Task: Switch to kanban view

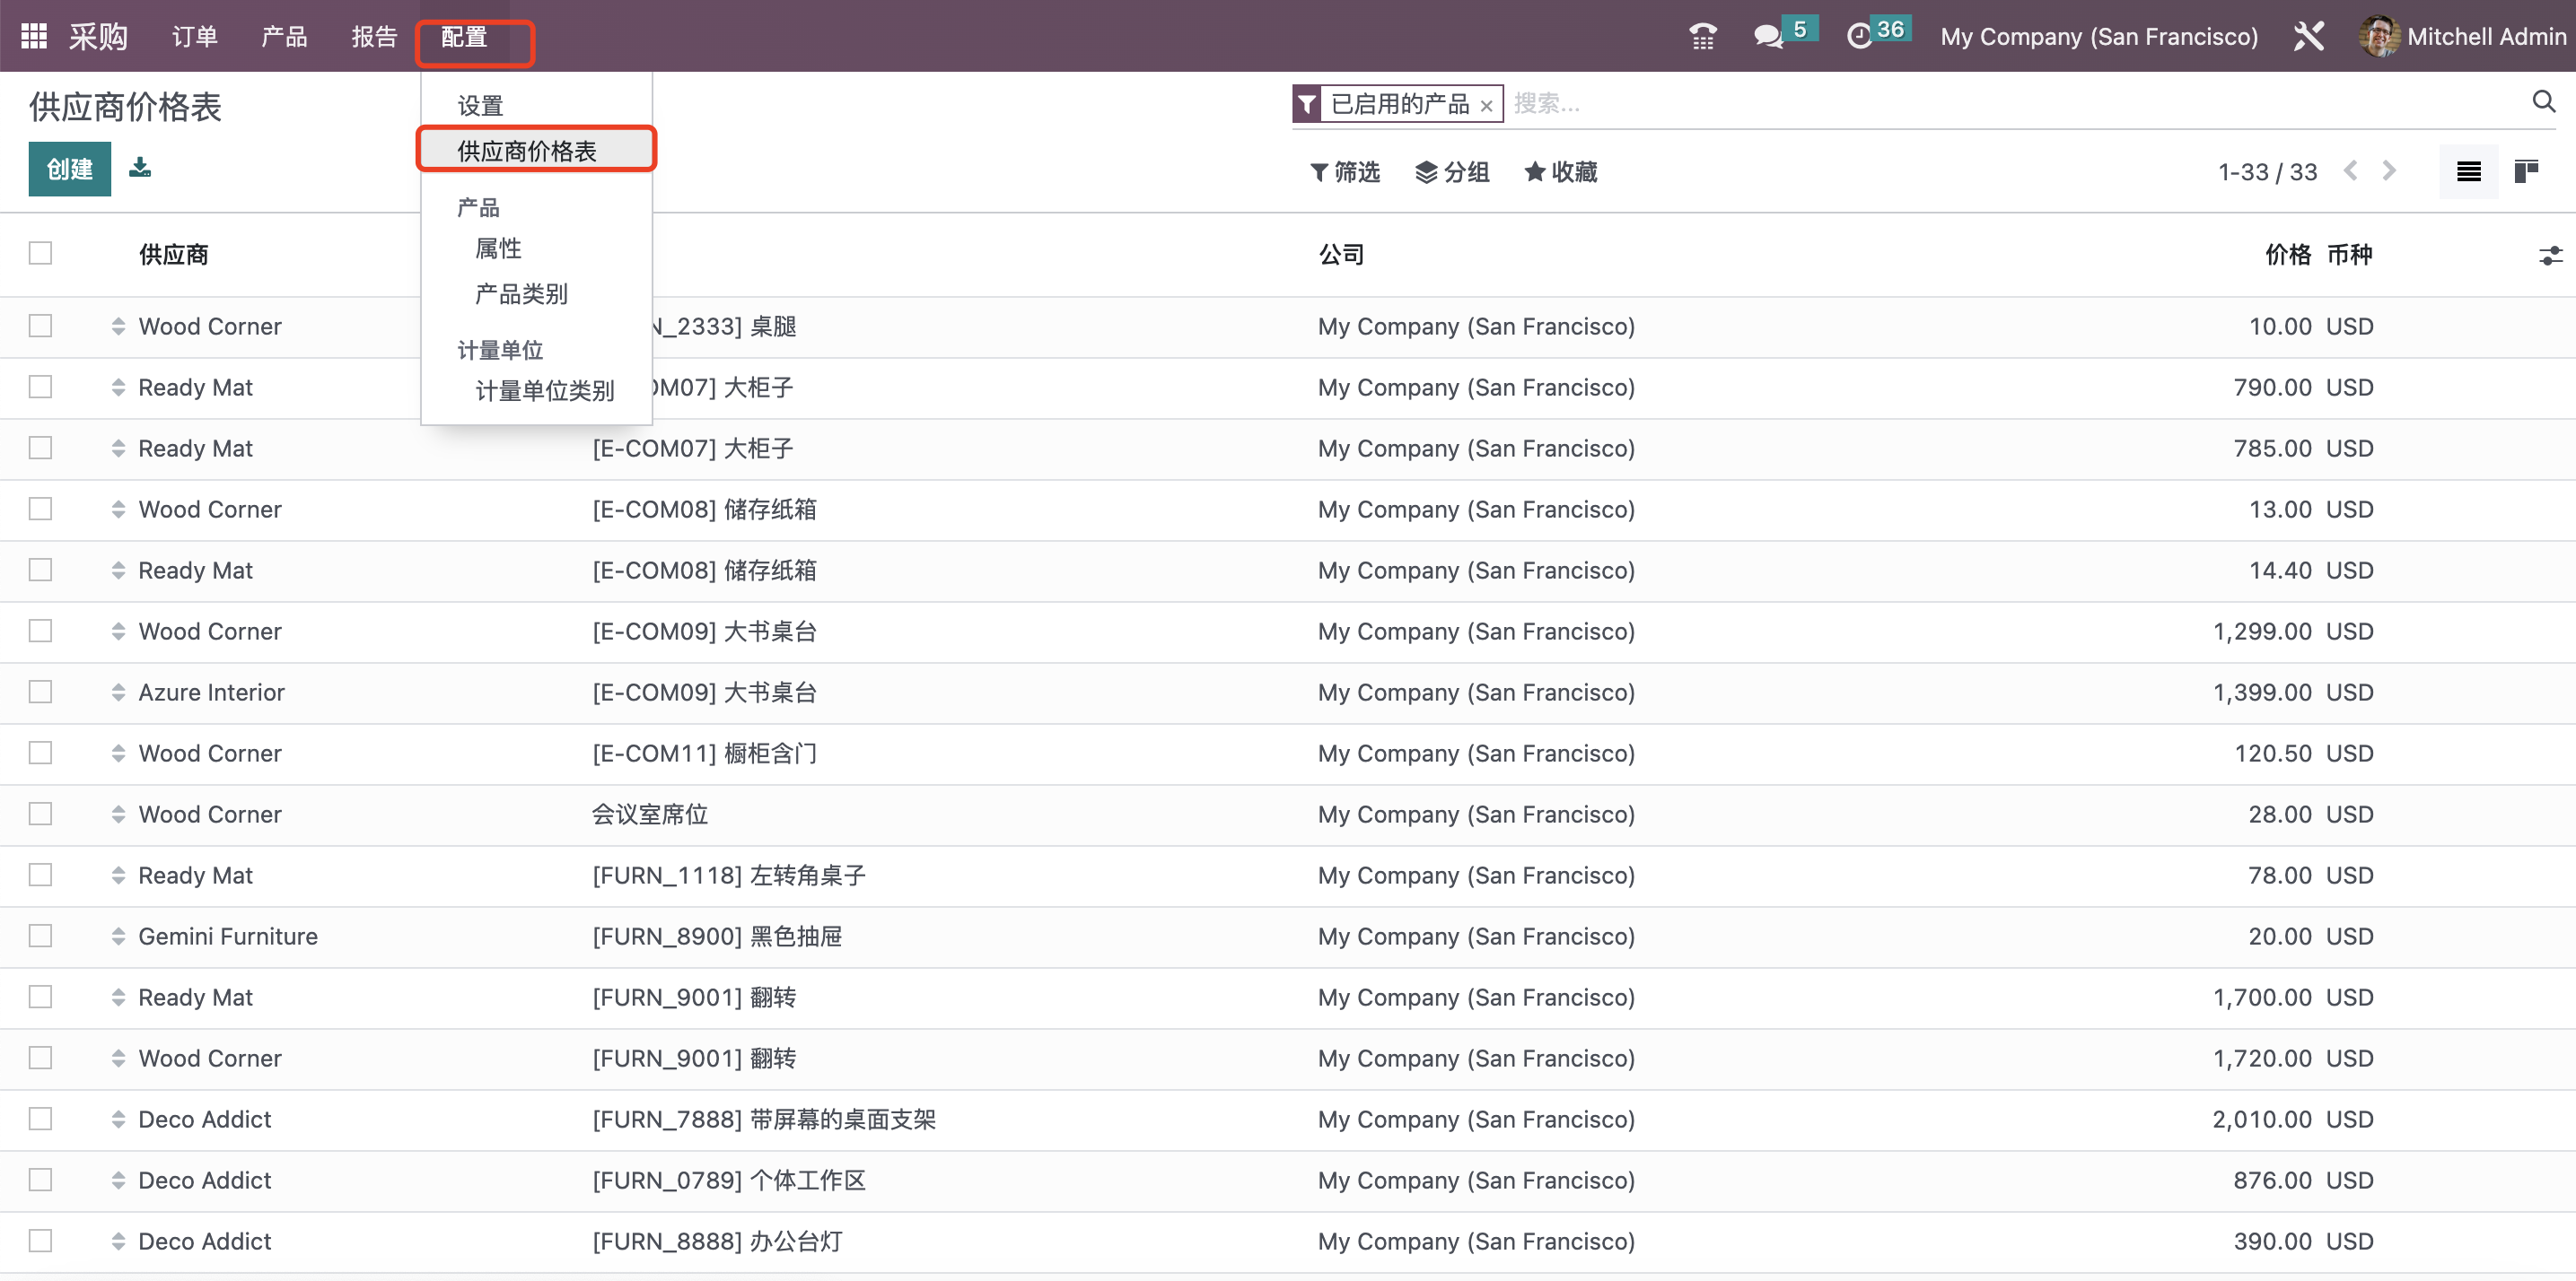Action: pos(2526,172)
